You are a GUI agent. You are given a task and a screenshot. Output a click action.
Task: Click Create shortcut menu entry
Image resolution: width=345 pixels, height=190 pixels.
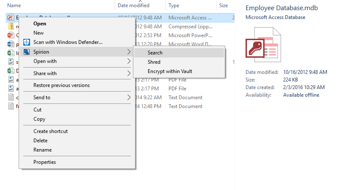coord(50,131)
